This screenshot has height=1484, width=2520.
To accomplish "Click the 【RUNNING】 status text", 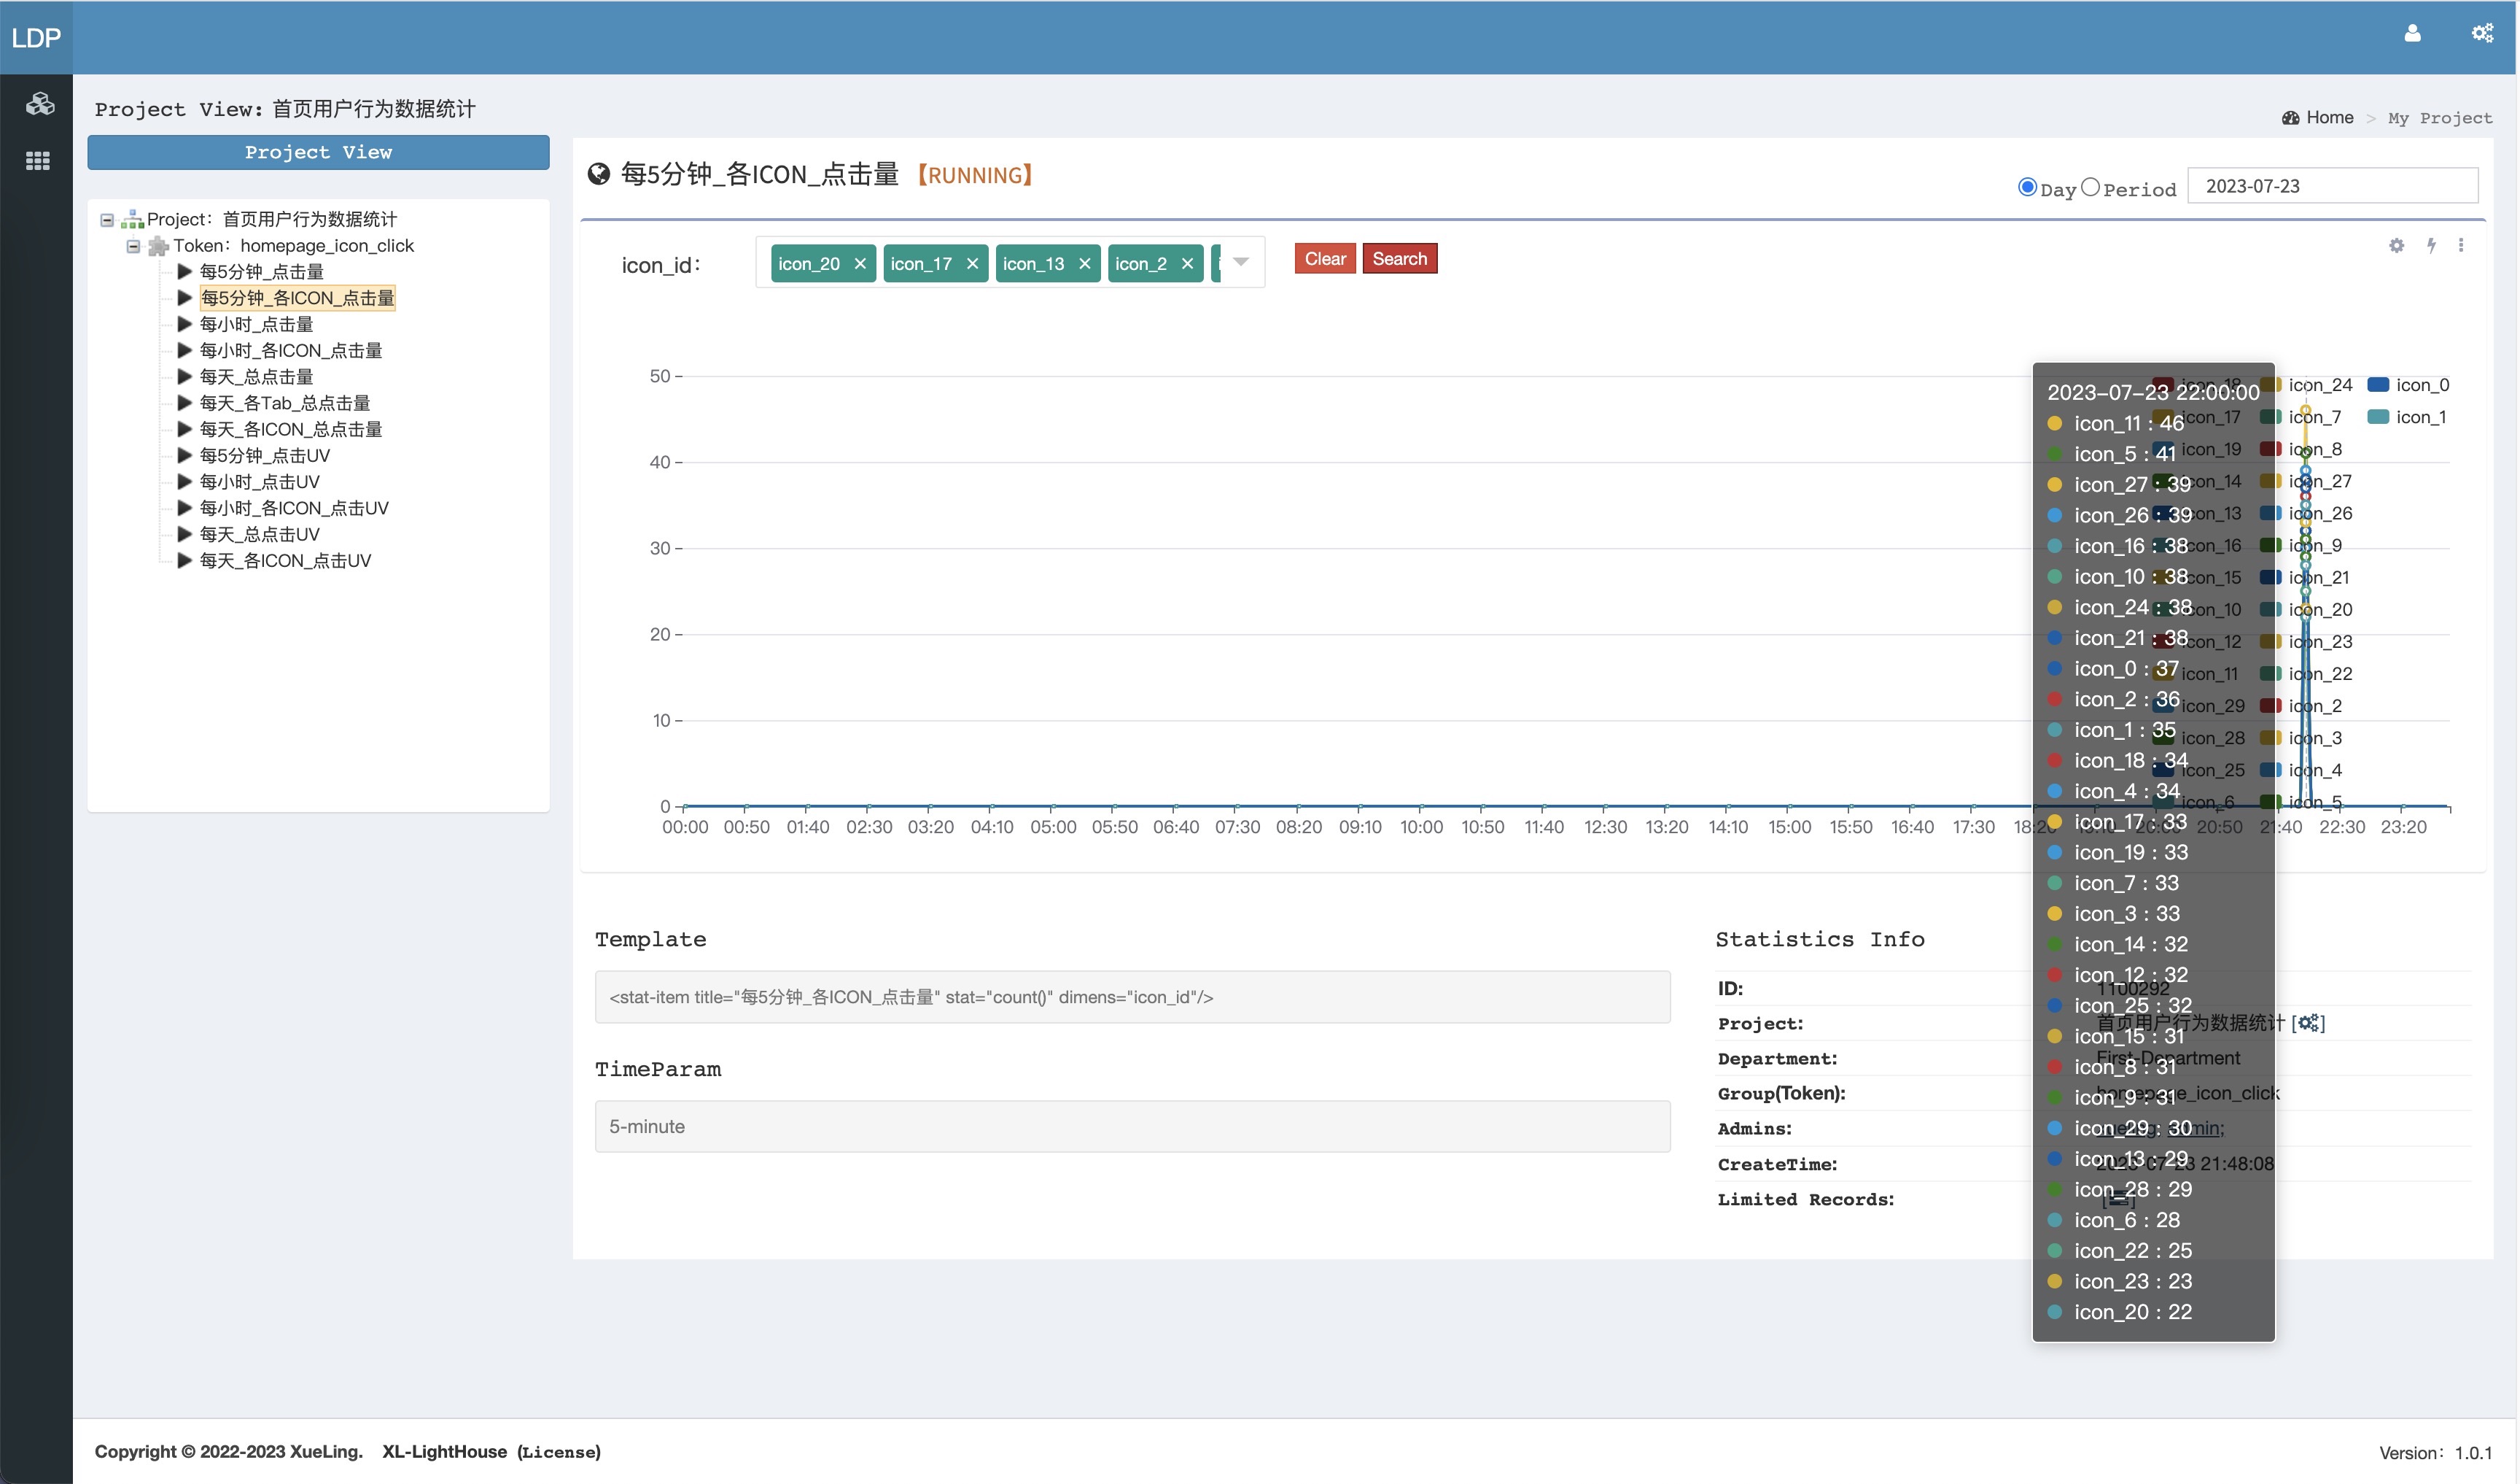I will 976,175.
